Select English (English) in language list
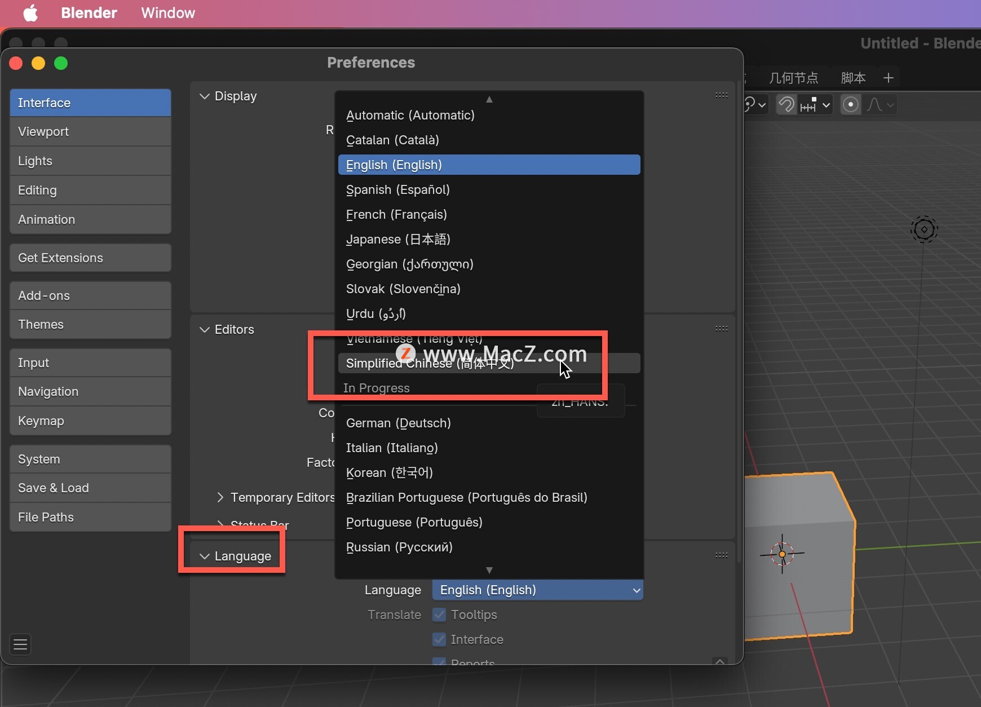981x707 pixels. click(489, 165)
